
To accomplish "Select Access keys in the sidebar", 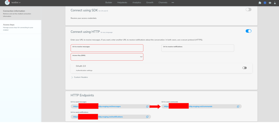I will [9, 25].
